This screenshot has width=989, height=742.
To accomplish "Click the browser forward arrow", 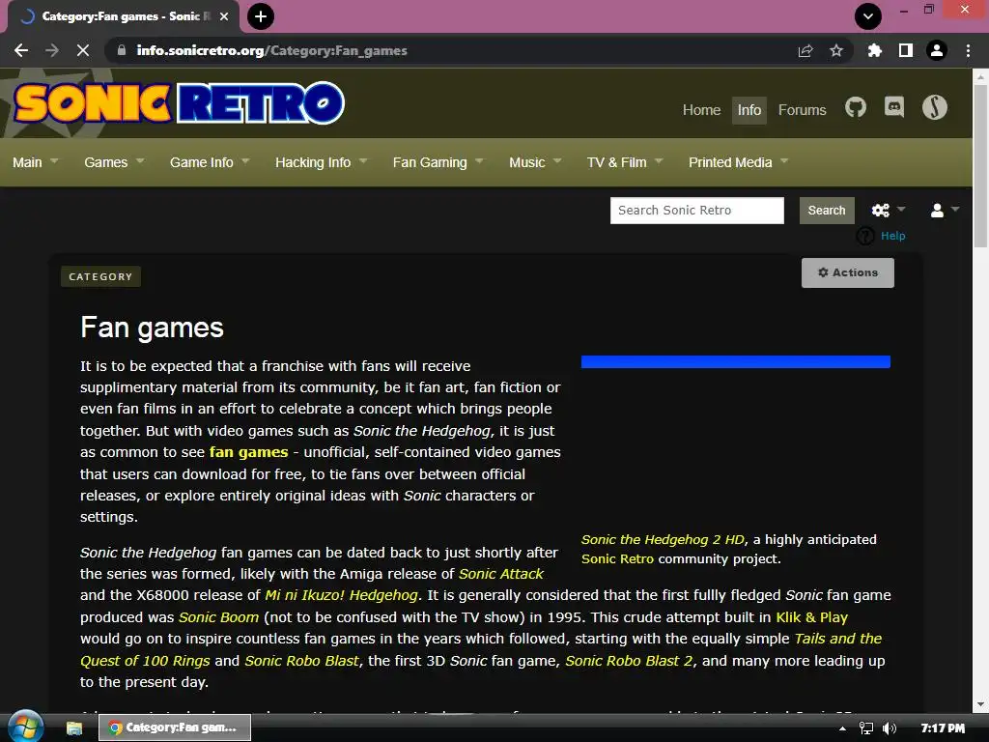I will [x=52, y=50].
